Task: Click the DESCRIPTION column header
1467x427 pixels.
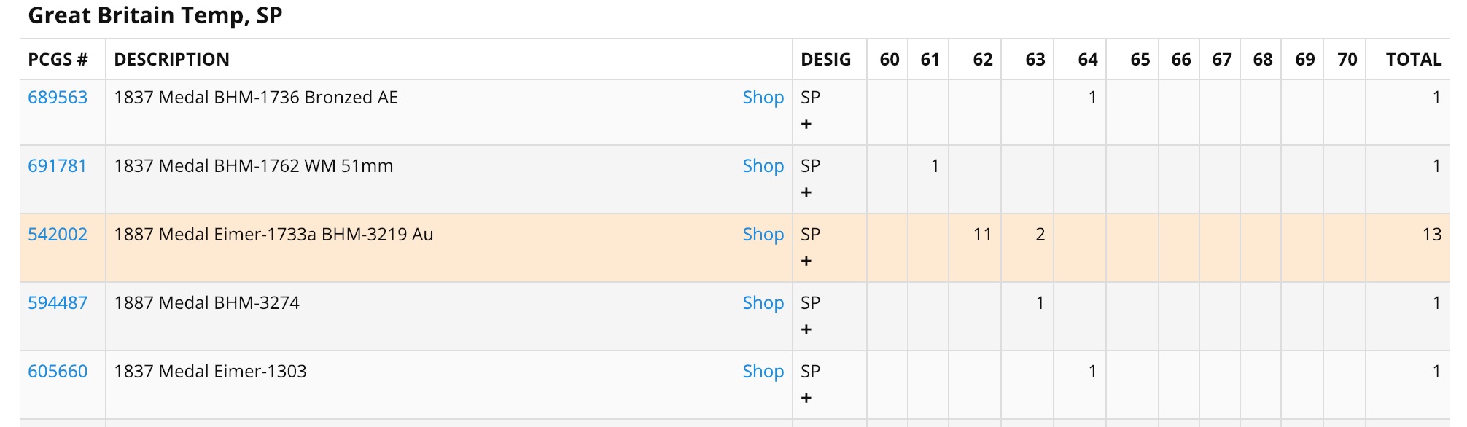Action: point(171,60)
